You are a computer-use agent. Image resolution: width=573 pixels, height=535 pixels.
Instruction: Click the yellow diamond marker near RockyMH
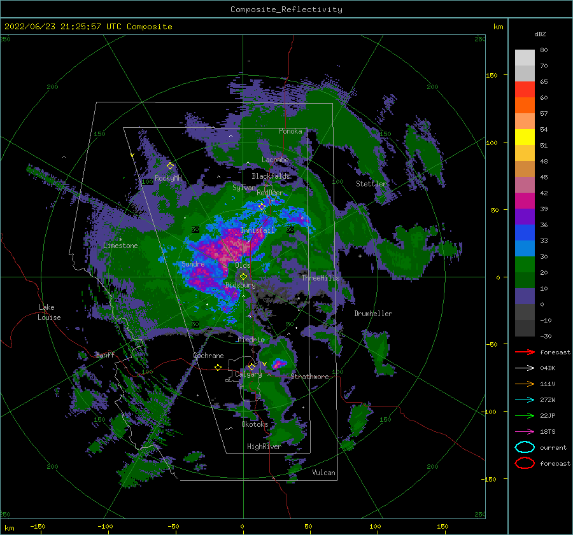click(x=170, y=166)
